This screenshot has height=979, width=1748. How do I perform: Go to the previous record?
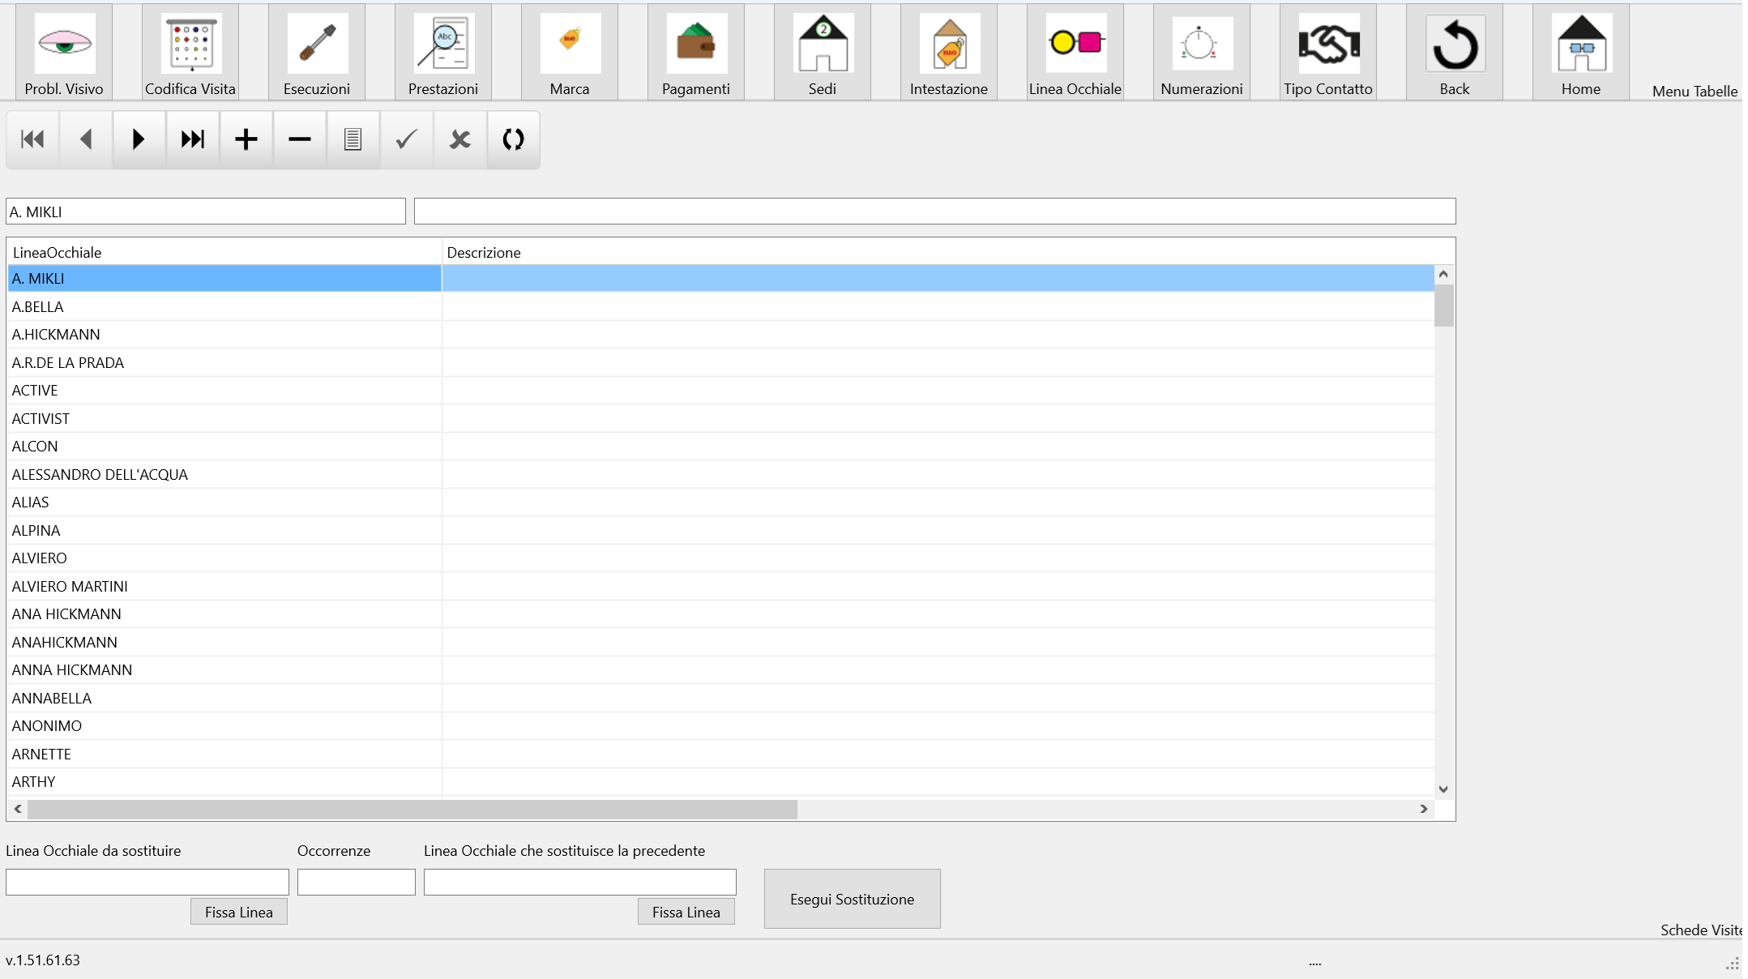click(86, 139)
